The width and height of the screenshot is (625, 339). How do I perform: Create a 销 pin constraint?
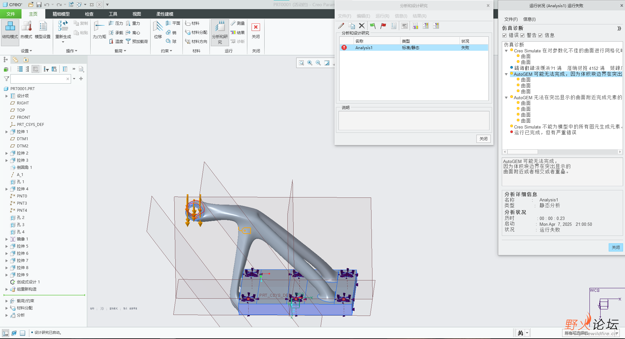(171, 33)
